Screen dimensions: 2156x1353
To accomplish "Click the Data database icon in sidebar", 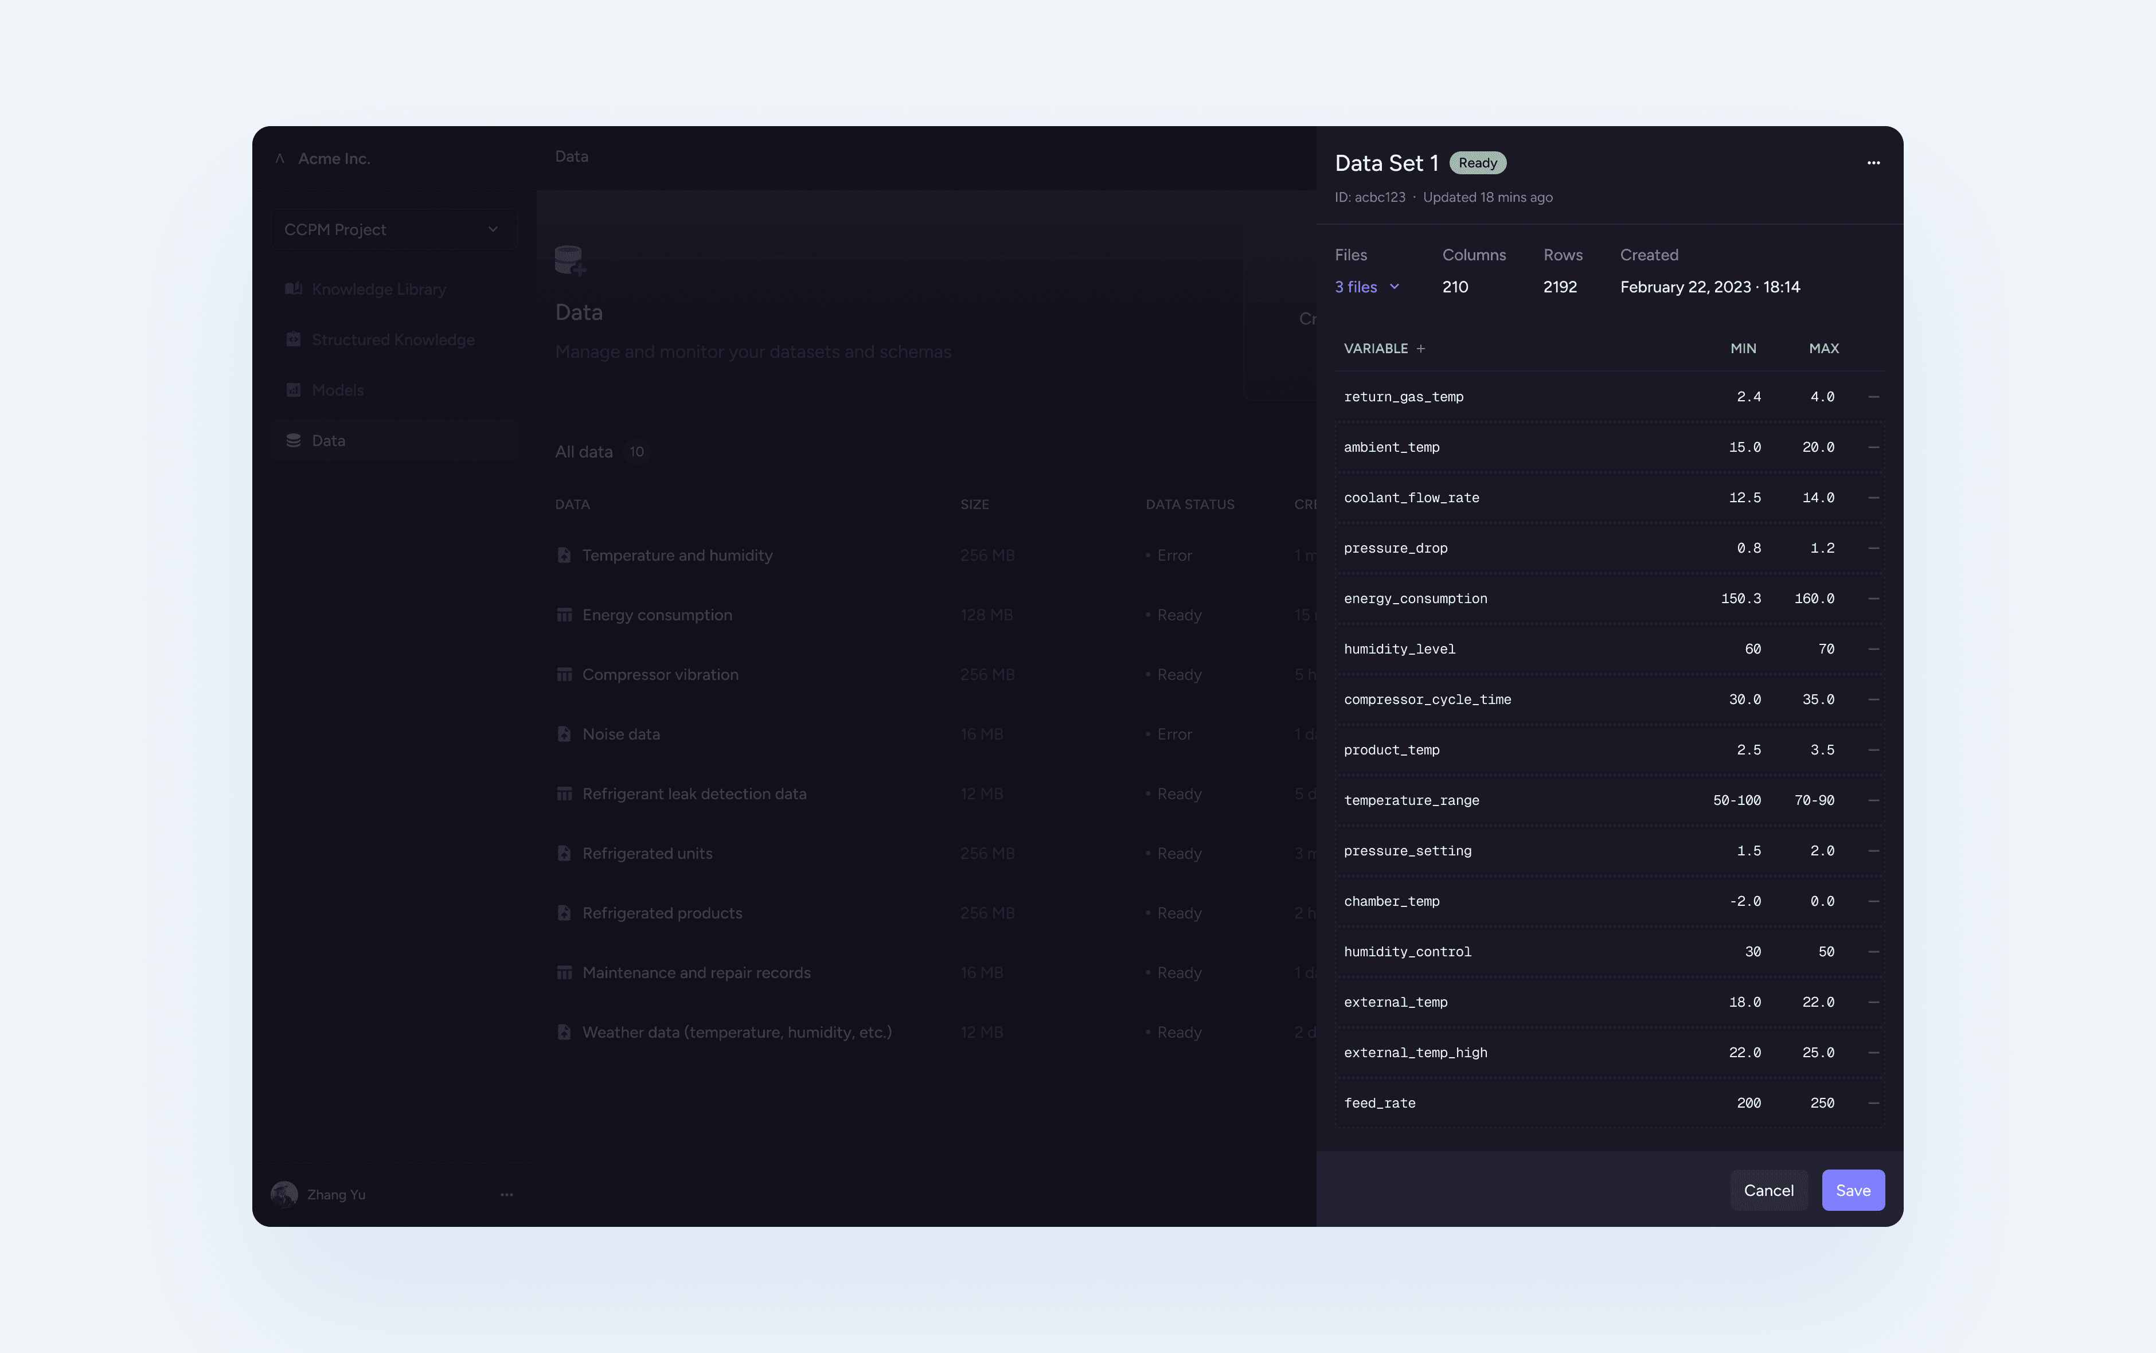I will click(294, 440).
